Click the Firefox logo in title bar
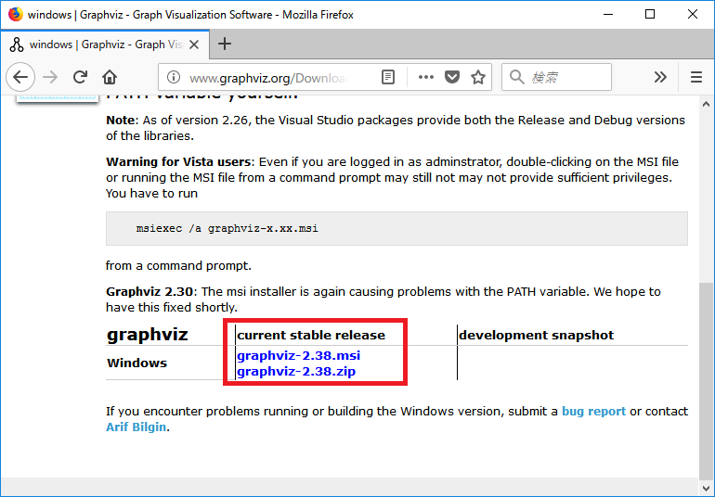Screen dimensions: 715x497 tap(16, 14)
